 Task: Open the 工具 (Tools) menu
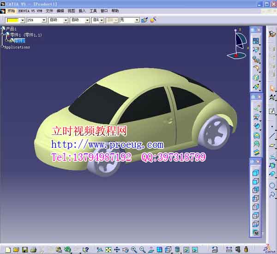[93, 11]
